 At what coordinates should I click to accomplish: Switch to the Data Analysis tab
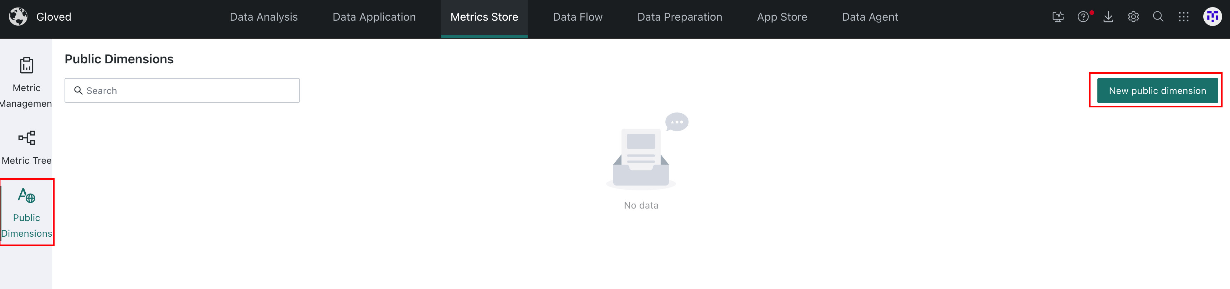pos(263,17)
